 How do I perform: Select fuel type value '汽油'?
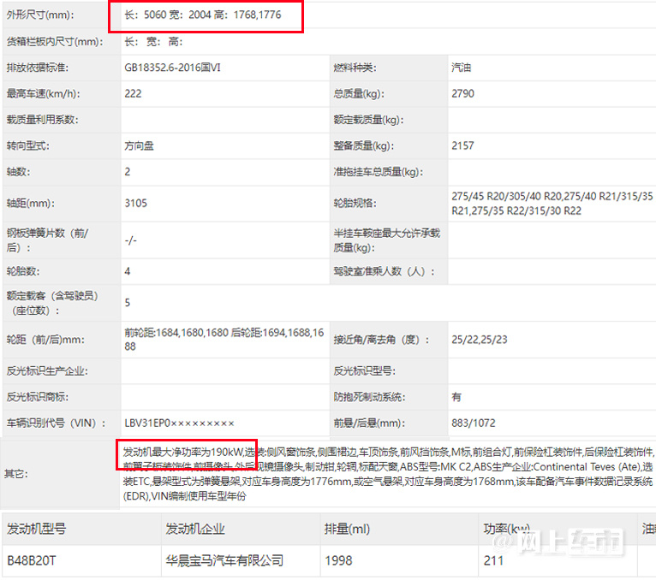(x=462, y=68)
